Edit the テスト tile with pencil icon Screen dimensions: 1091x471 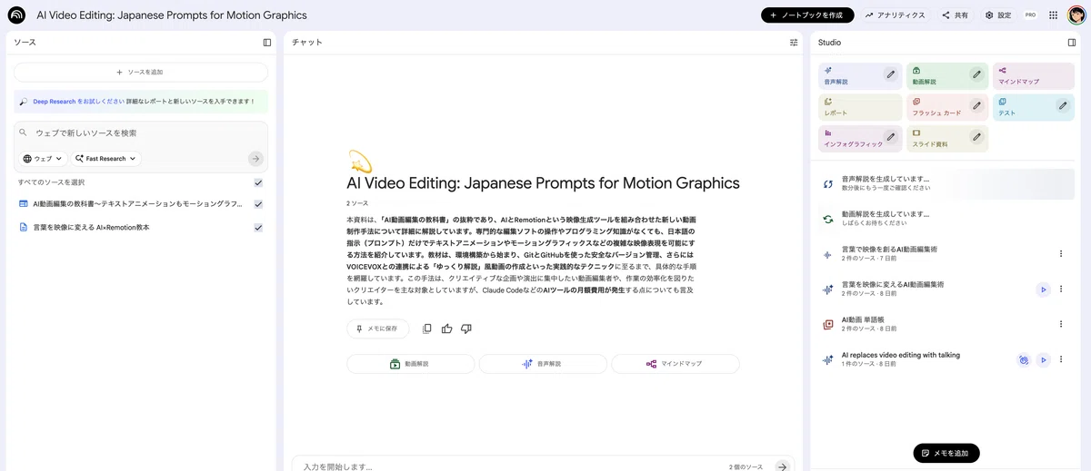1063,106
